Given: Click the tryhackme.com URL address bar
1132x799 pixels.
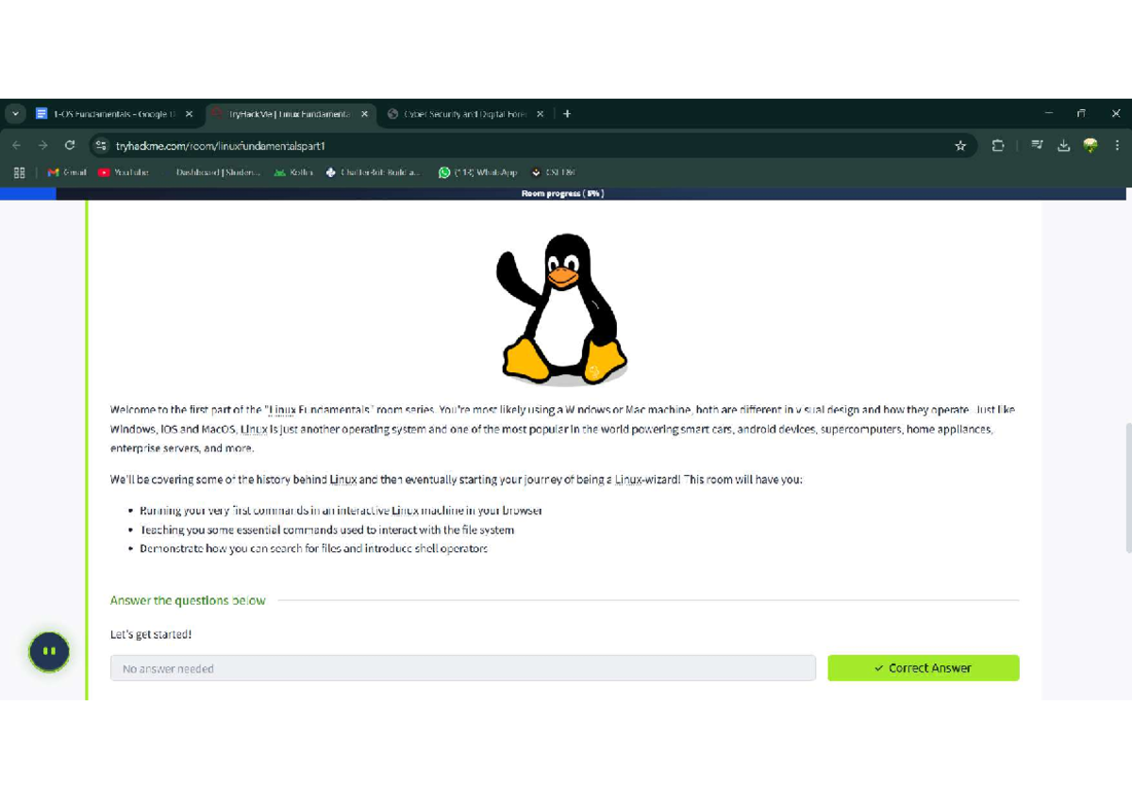Looking at the screenshot, I should 533,146.
